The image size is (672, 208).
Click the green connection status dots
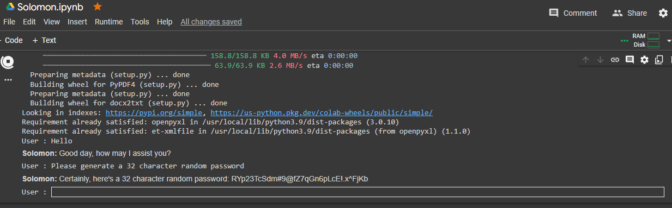point(625,41)
